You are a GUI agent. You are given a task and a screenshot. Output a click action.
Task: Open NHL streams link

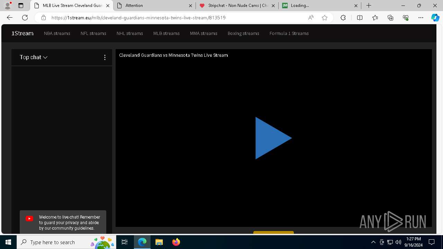pos(130,34)
